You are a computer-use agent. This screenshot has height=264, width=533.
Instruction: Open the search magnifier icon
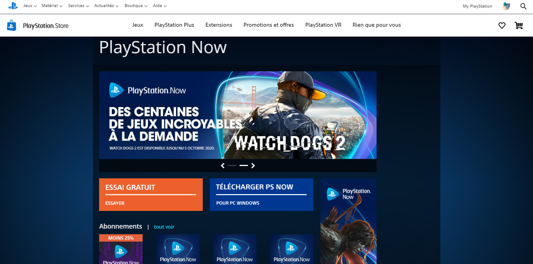pos(523,6)
